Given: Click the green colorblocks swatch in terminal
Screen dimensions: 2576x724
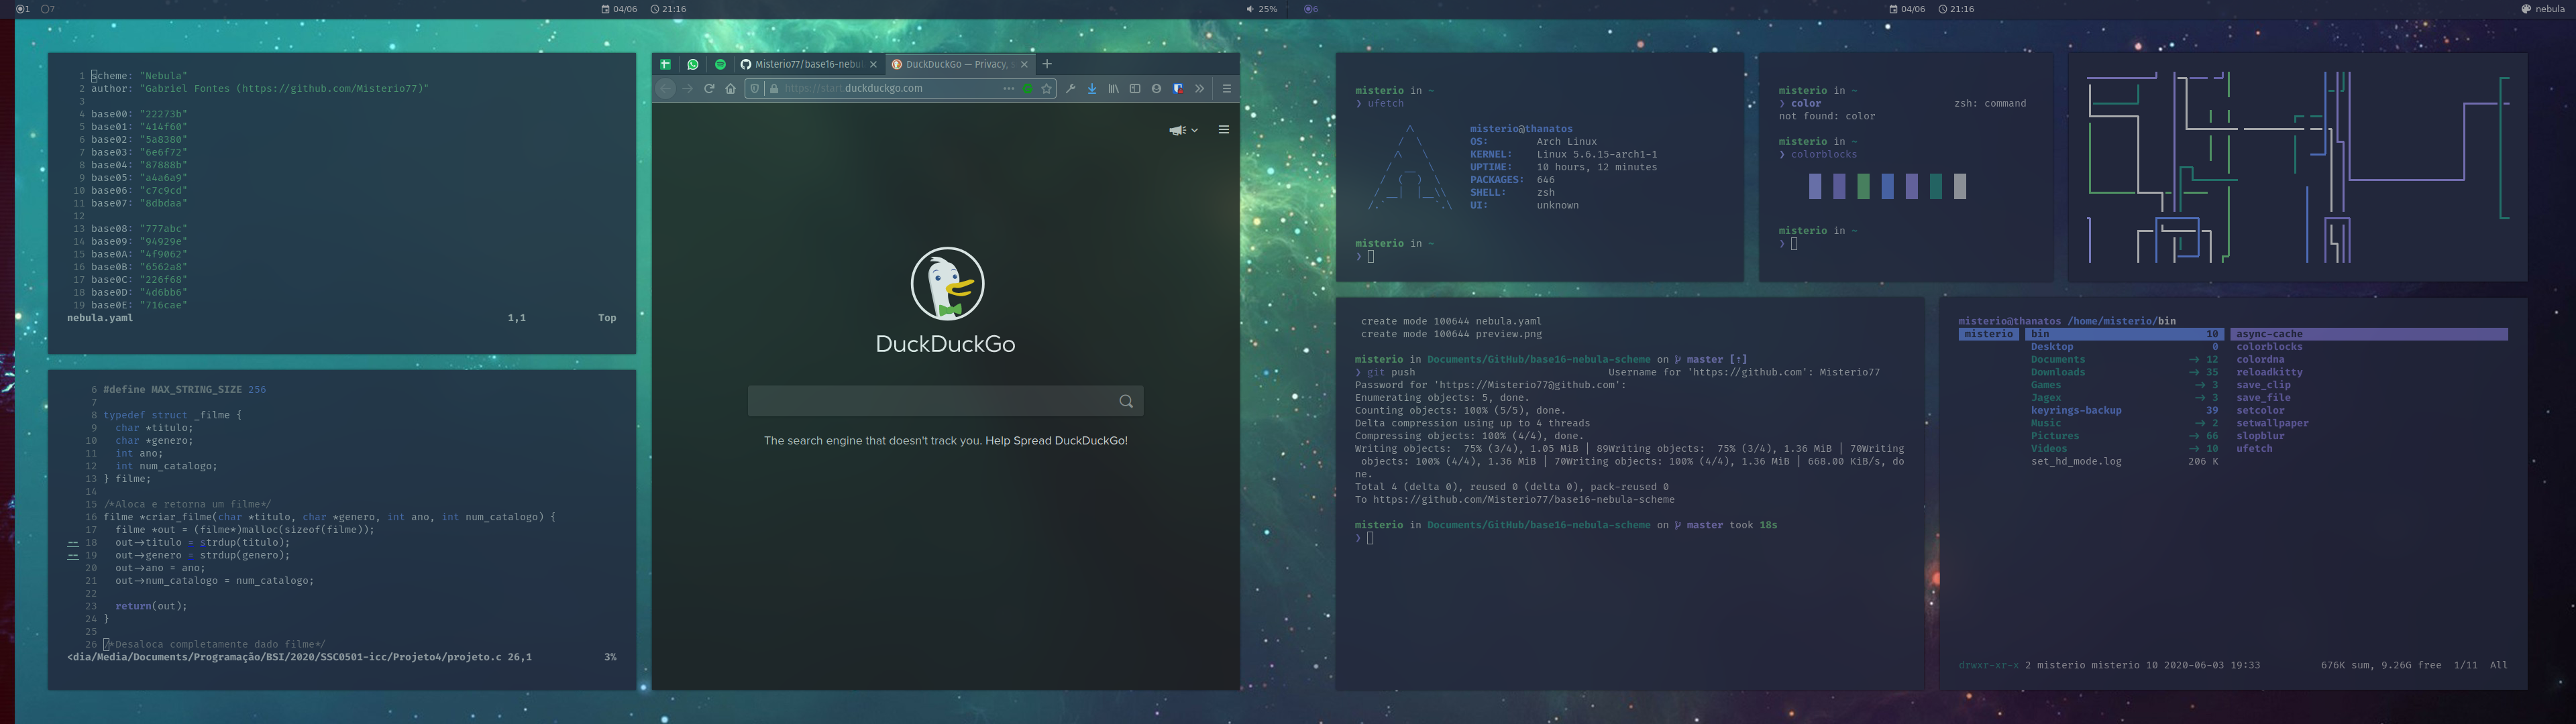Looking at the screenshot, I should (x=1863, y=186).
